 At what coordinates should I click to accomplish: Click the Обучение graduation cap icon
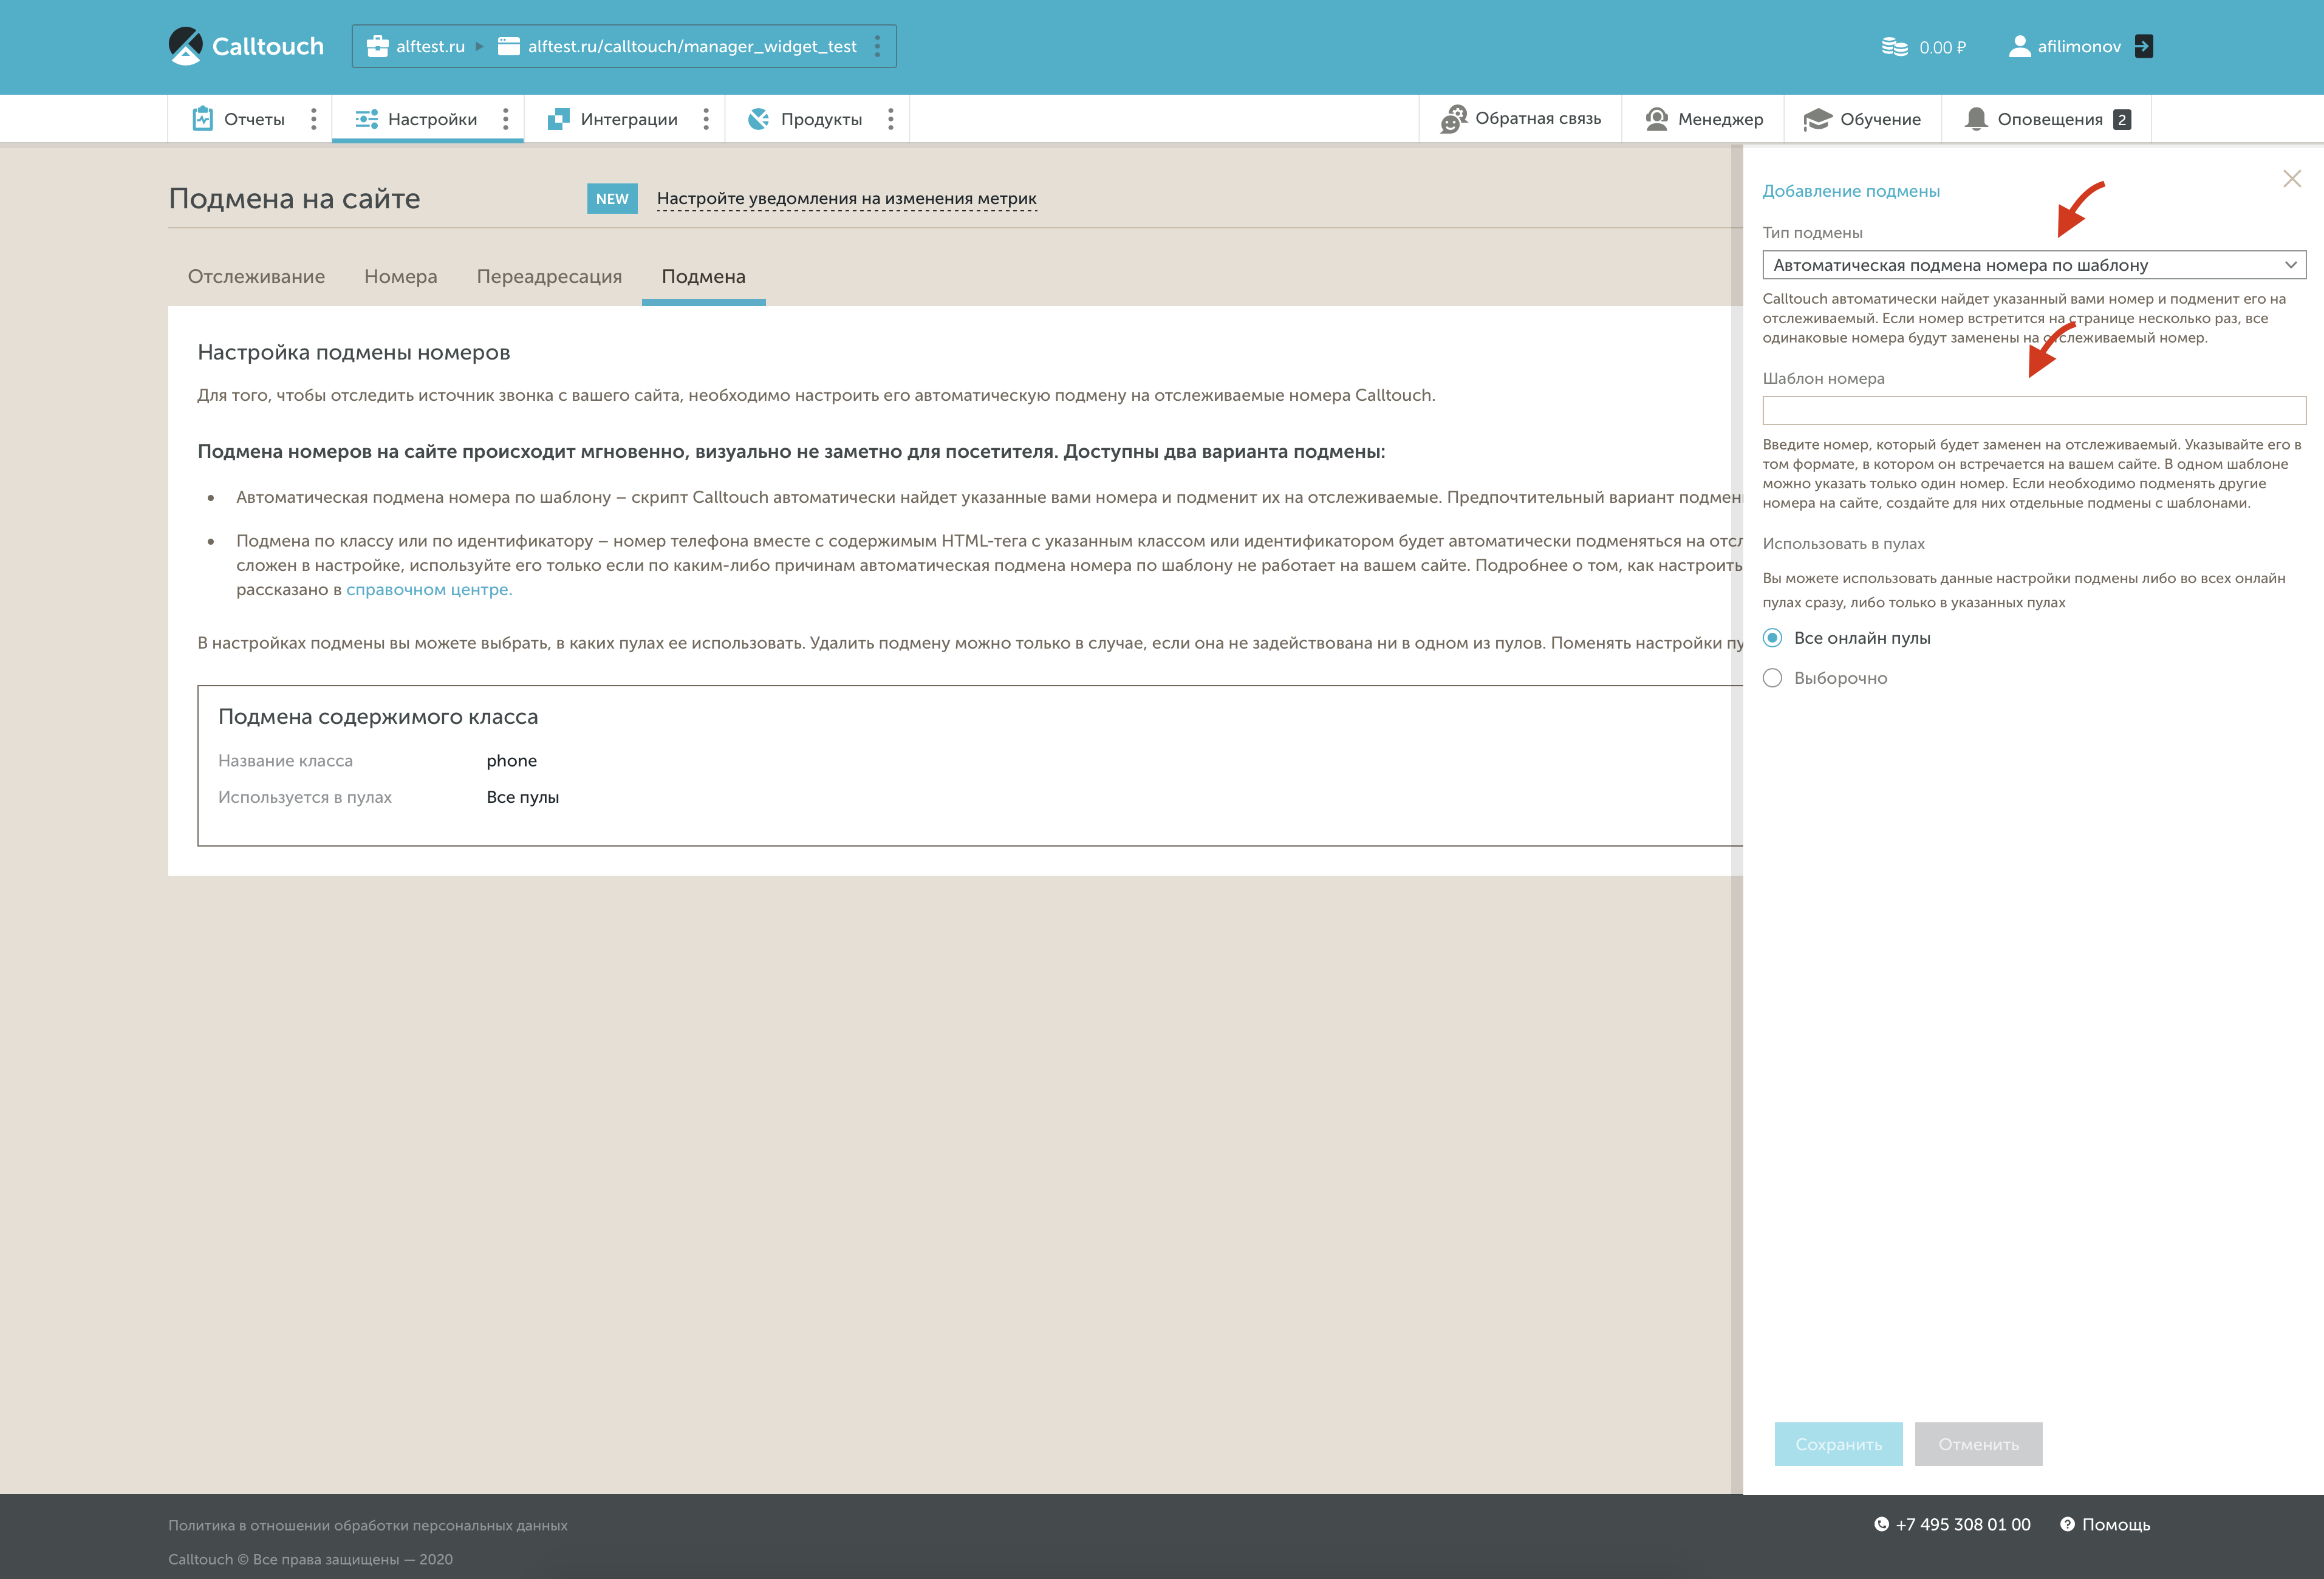[x=1817, y=119]
